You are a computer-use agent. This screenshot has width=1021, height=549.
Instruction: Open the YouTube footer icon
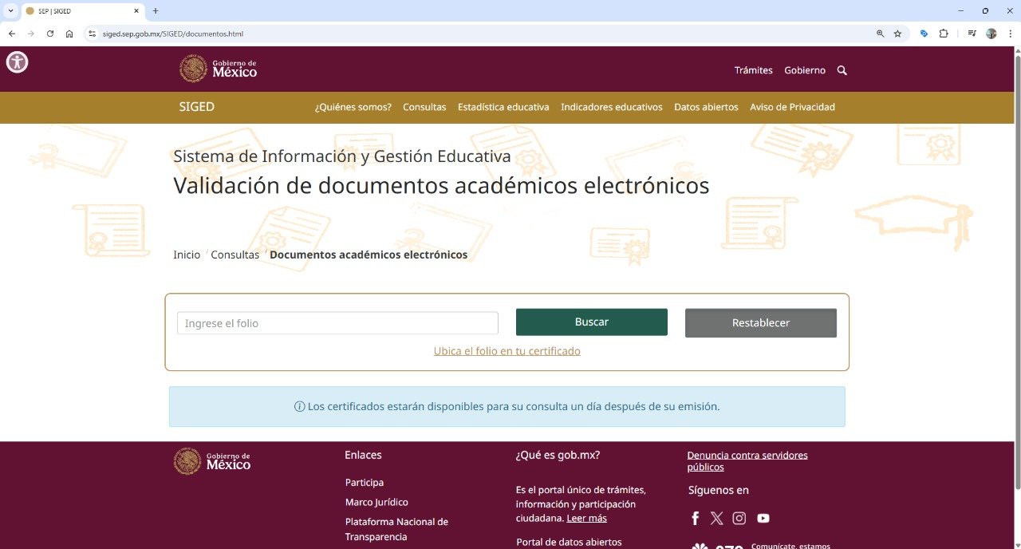[763, 519]
